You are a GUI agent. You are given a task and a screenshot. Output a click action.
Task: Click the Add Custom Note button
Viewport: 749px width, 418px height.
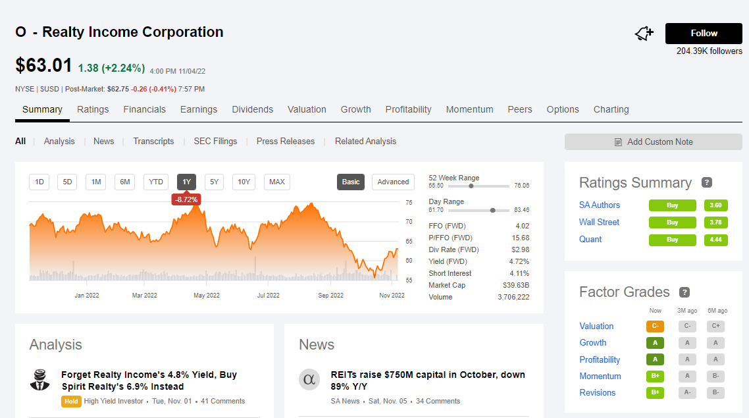[x=653, y=142]
